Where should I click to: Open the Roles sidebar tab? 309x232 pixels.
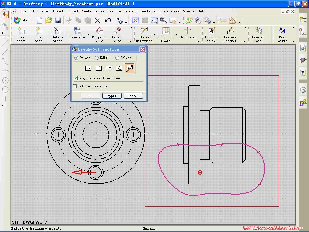click(303, 102)
